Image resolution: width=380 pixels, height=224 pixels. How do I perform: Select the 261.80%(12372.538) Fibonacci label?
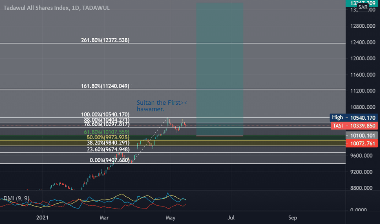click(105, 40)
